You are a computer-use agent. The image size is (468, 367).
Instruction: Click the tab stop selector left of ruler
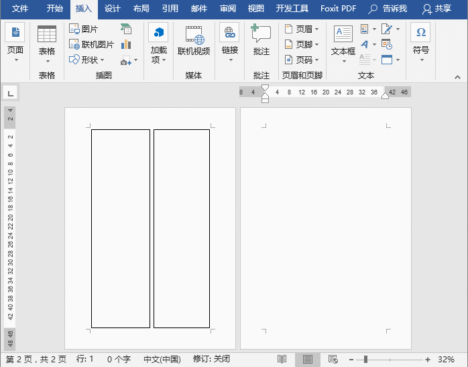point(10,93)
